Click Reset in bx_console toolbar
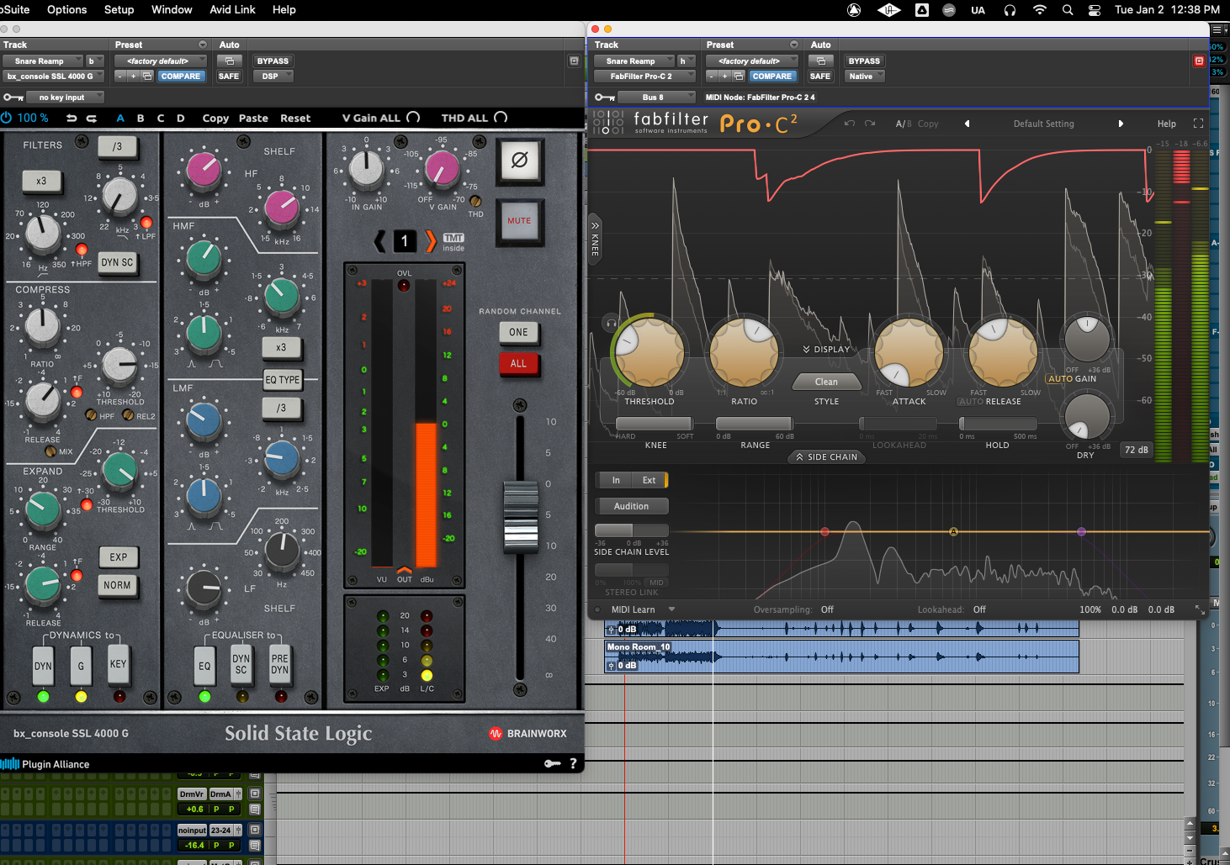Image resolution: width=1230 pixels, height=865 pixels. 295,119
